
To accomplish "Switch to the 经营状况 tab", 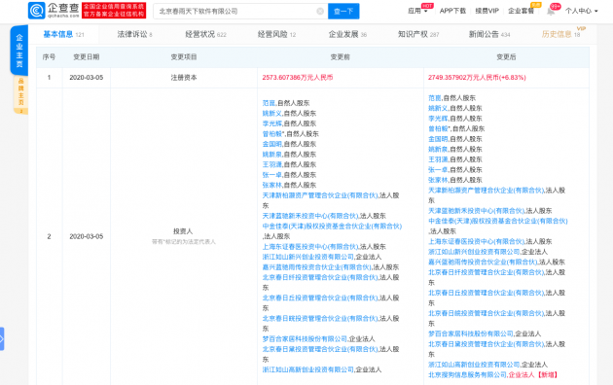I will tap(205, 34).
